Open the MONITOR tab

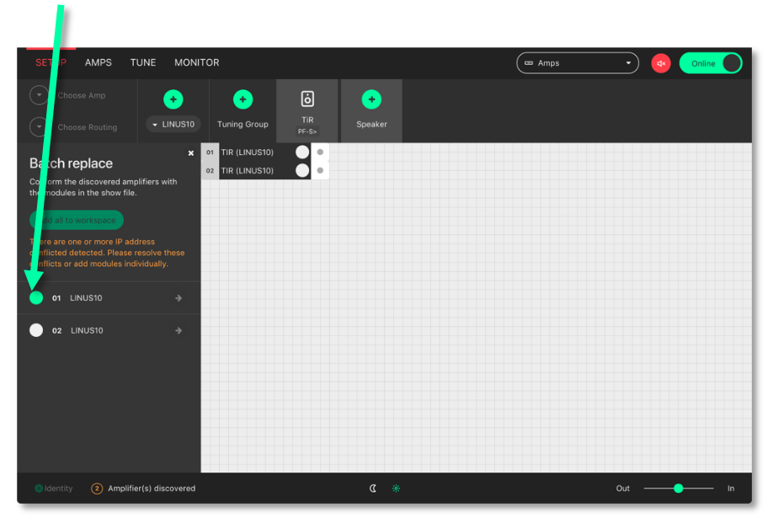196,63
